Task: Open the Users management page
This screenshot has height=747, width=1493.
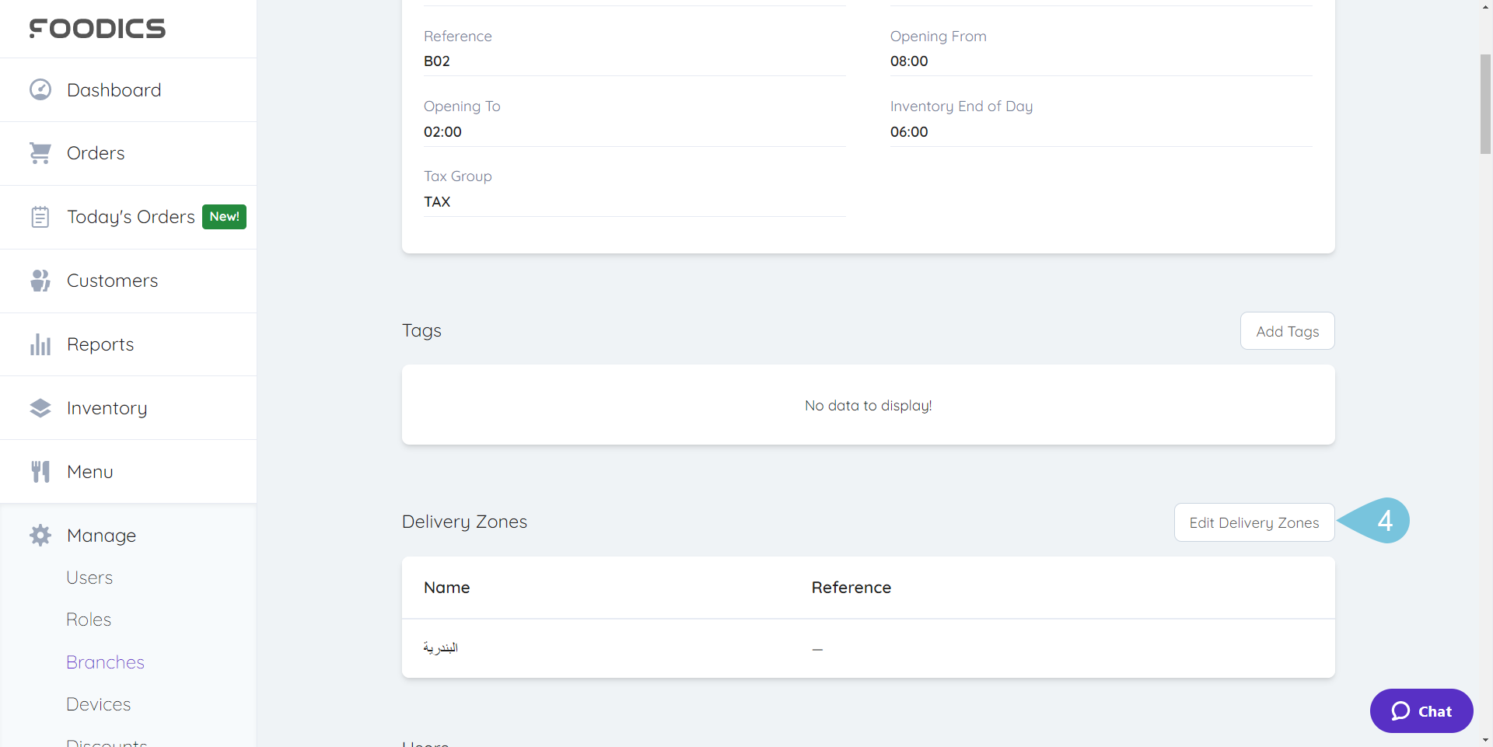Action: pos(89,577)
